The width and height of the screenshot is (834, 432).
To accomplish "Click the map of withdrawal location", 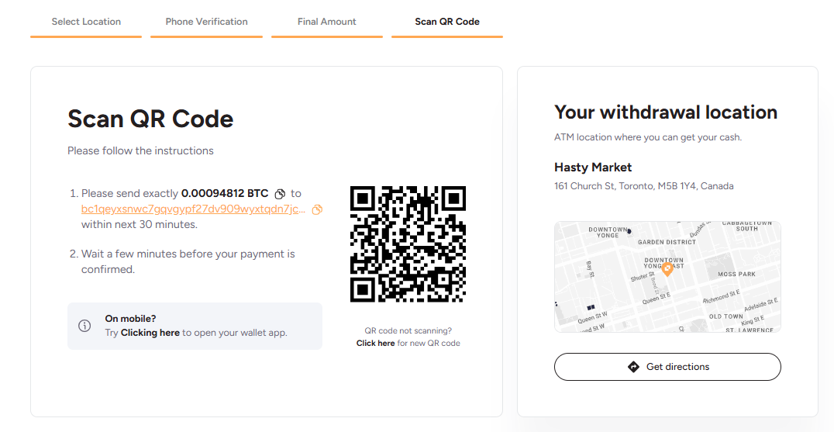I will [x=667, y=277].
